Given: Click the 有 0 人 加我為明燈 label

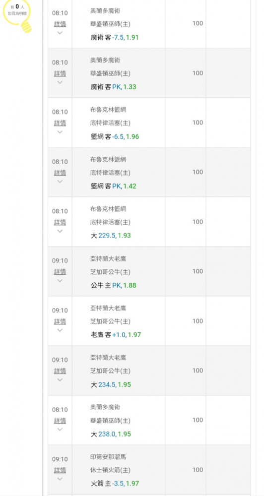Looking at the screenshot, I should coord(17,10).
